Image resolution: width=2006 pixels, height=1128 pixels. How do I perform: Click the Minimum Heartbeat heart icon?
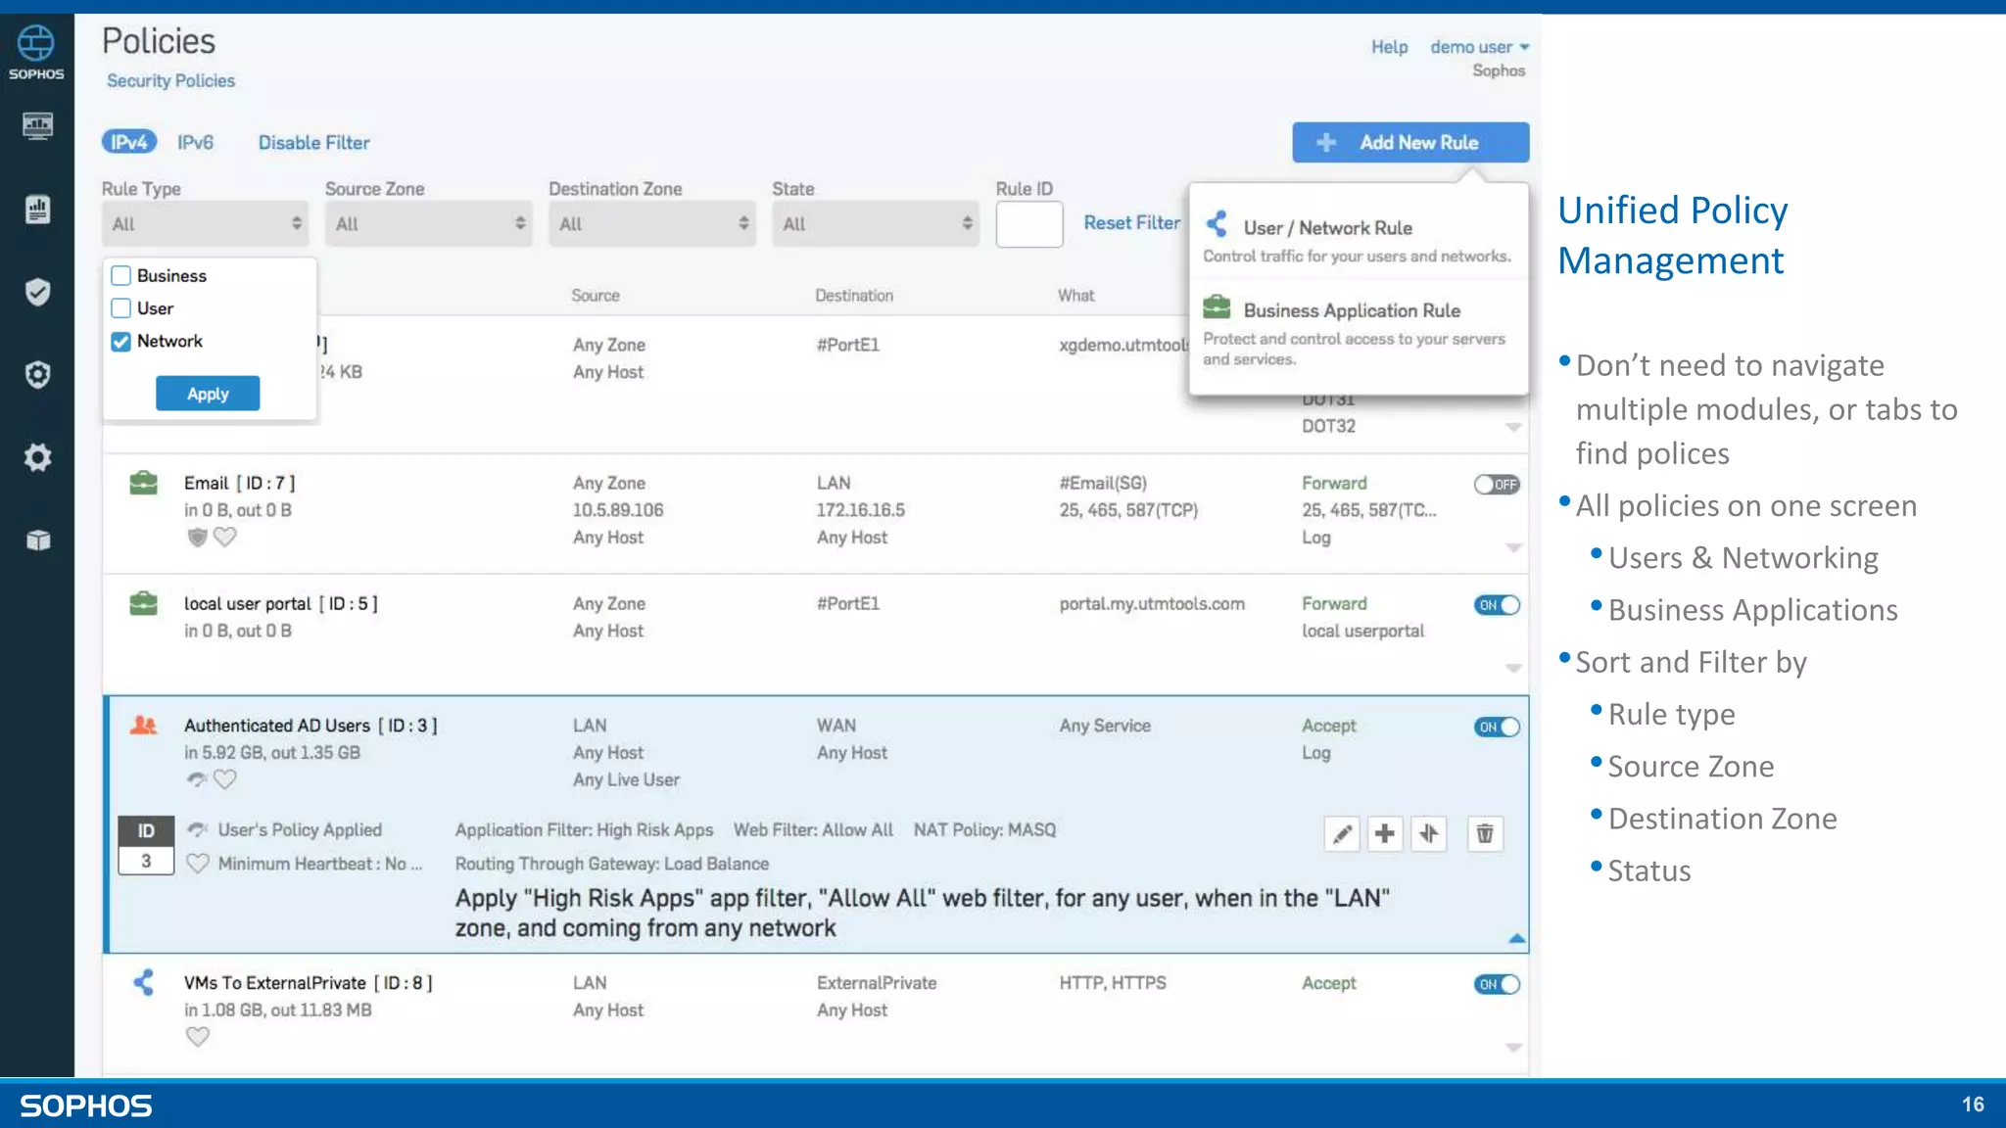(x=197, y=864)
